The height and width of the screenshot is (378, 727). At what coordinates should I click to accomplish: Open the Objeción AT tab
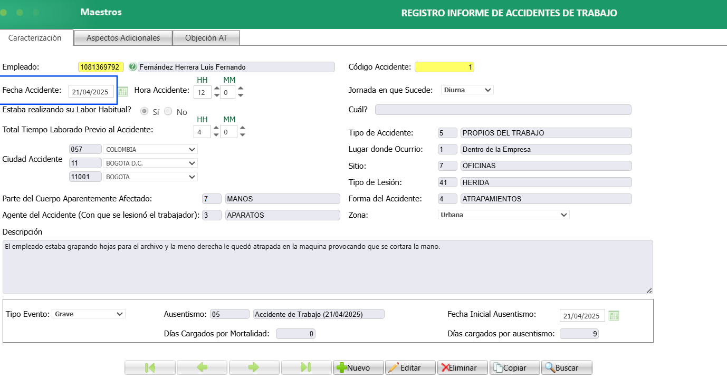(206, 37)
